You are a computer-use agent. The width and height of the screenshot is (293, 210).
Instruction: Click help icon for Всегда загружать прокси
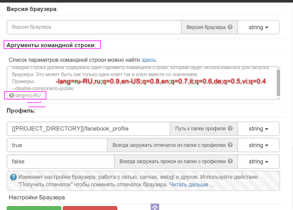230,161
